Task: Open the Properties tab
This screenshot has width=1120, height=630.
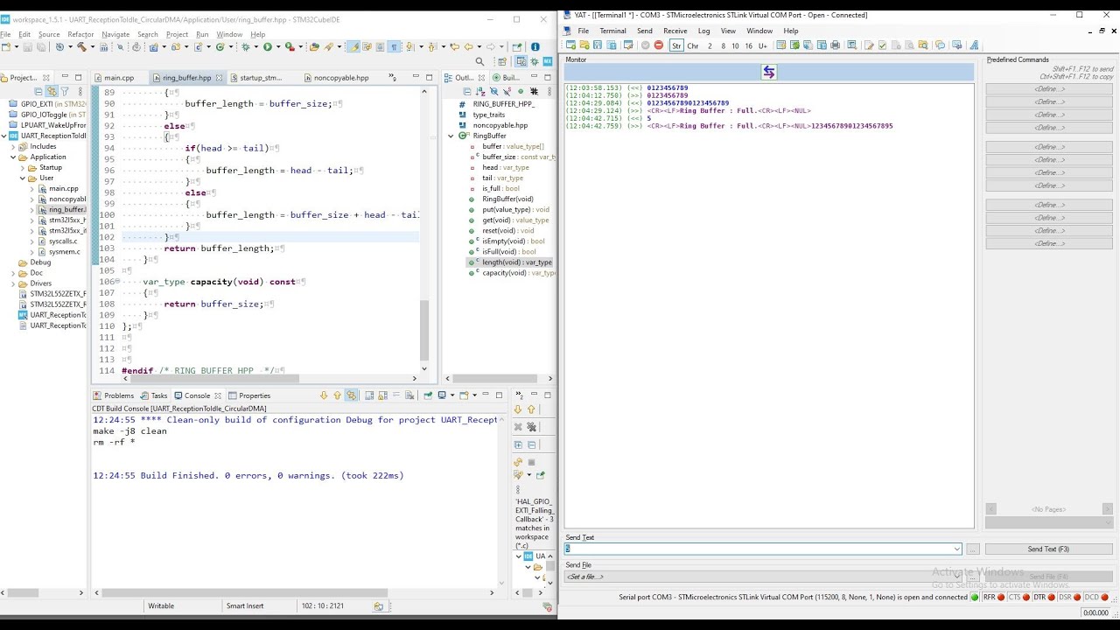Action: pos(249,395)
